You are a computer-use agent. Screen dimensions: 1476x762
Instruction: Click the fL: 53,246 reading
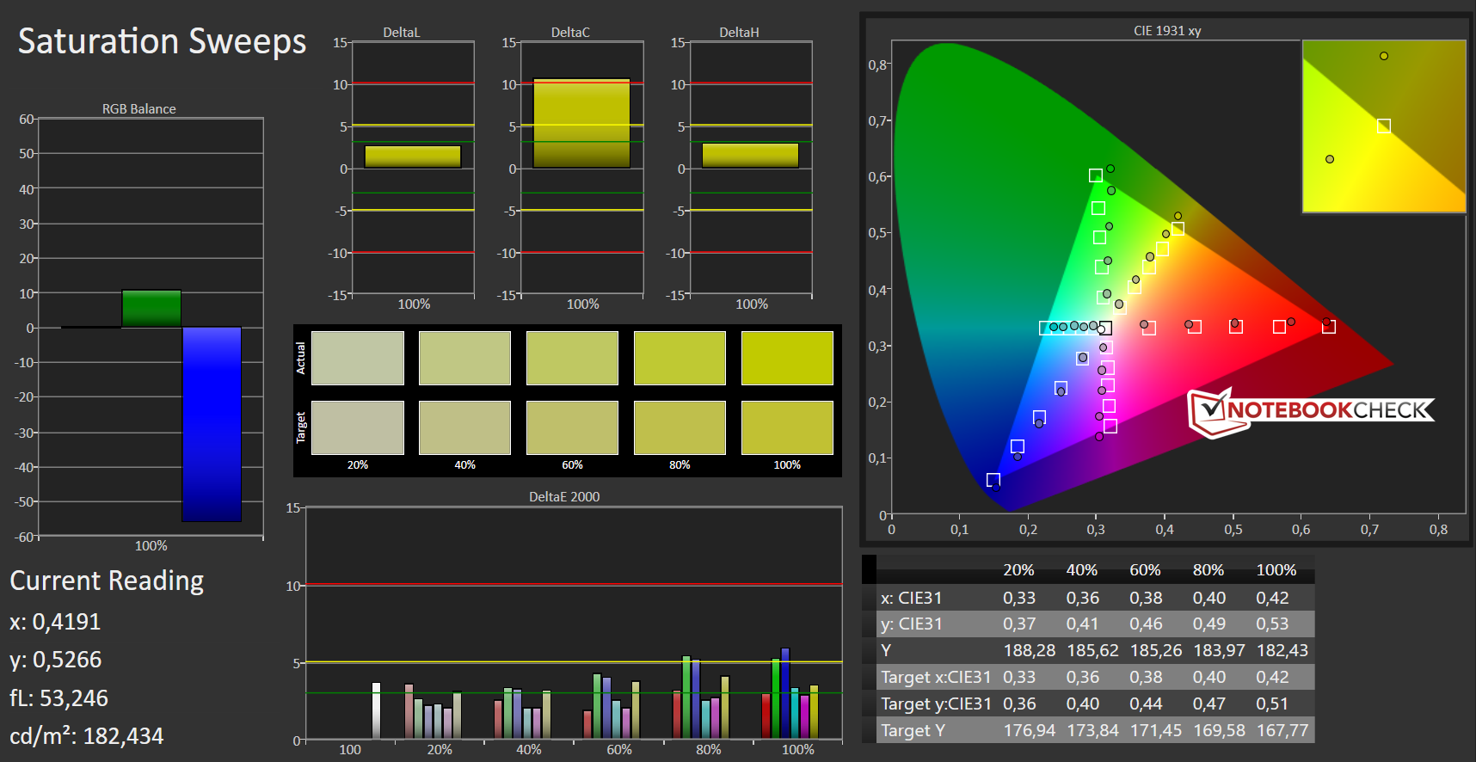[59, 698]
